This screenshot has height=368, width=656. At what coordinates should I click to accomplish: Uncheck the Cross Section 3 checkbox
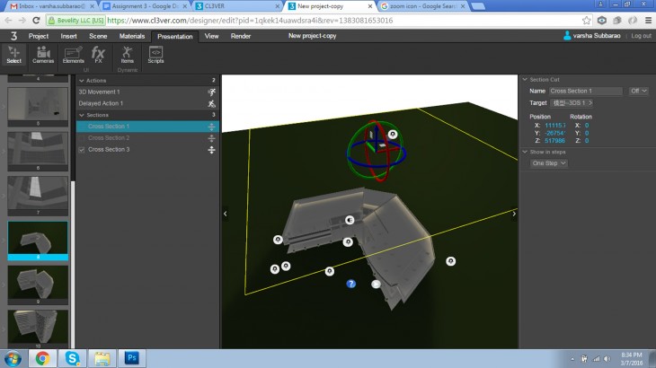pyautogui.click(x=83, y=149)
